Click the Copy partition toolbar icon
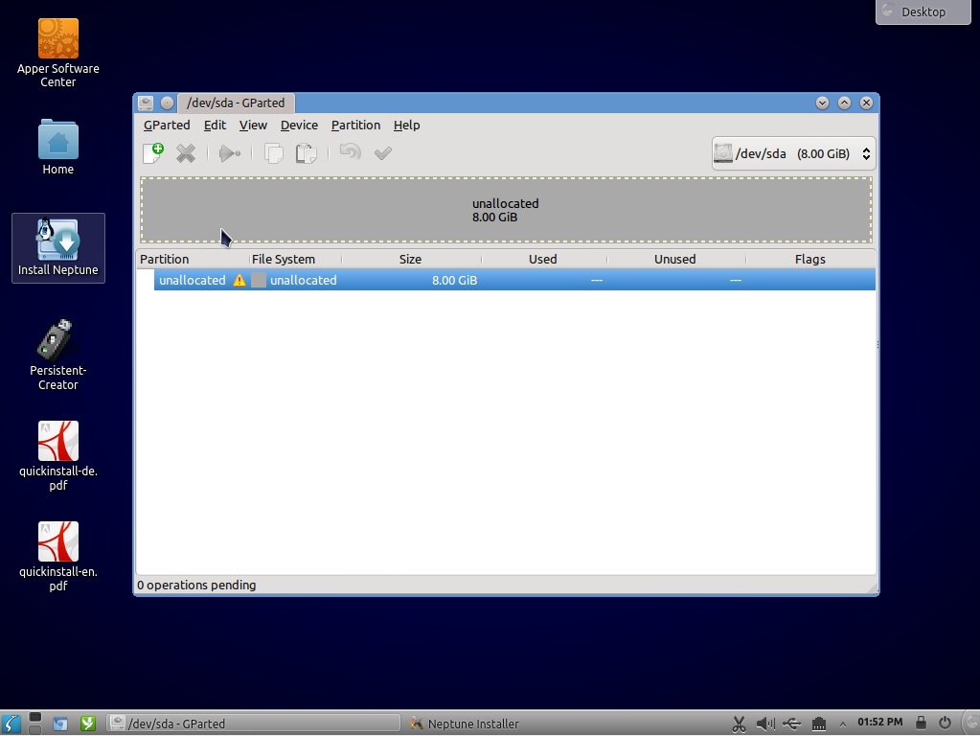The image size is (980, 736). [x=274, y=153]
